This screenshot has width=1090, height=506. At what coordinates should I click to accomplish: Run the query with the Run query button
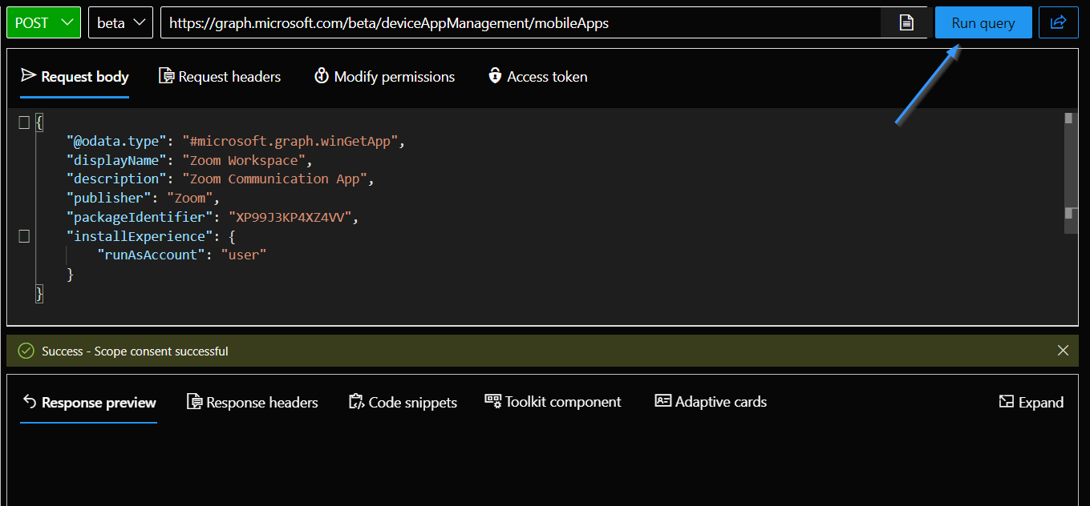point(983,22)
